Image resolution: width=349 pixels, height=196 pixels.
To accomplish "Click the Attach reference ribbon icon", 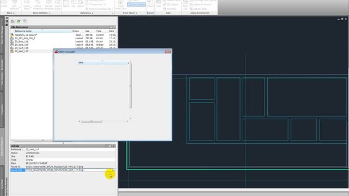I will click(x=66, y=4).
